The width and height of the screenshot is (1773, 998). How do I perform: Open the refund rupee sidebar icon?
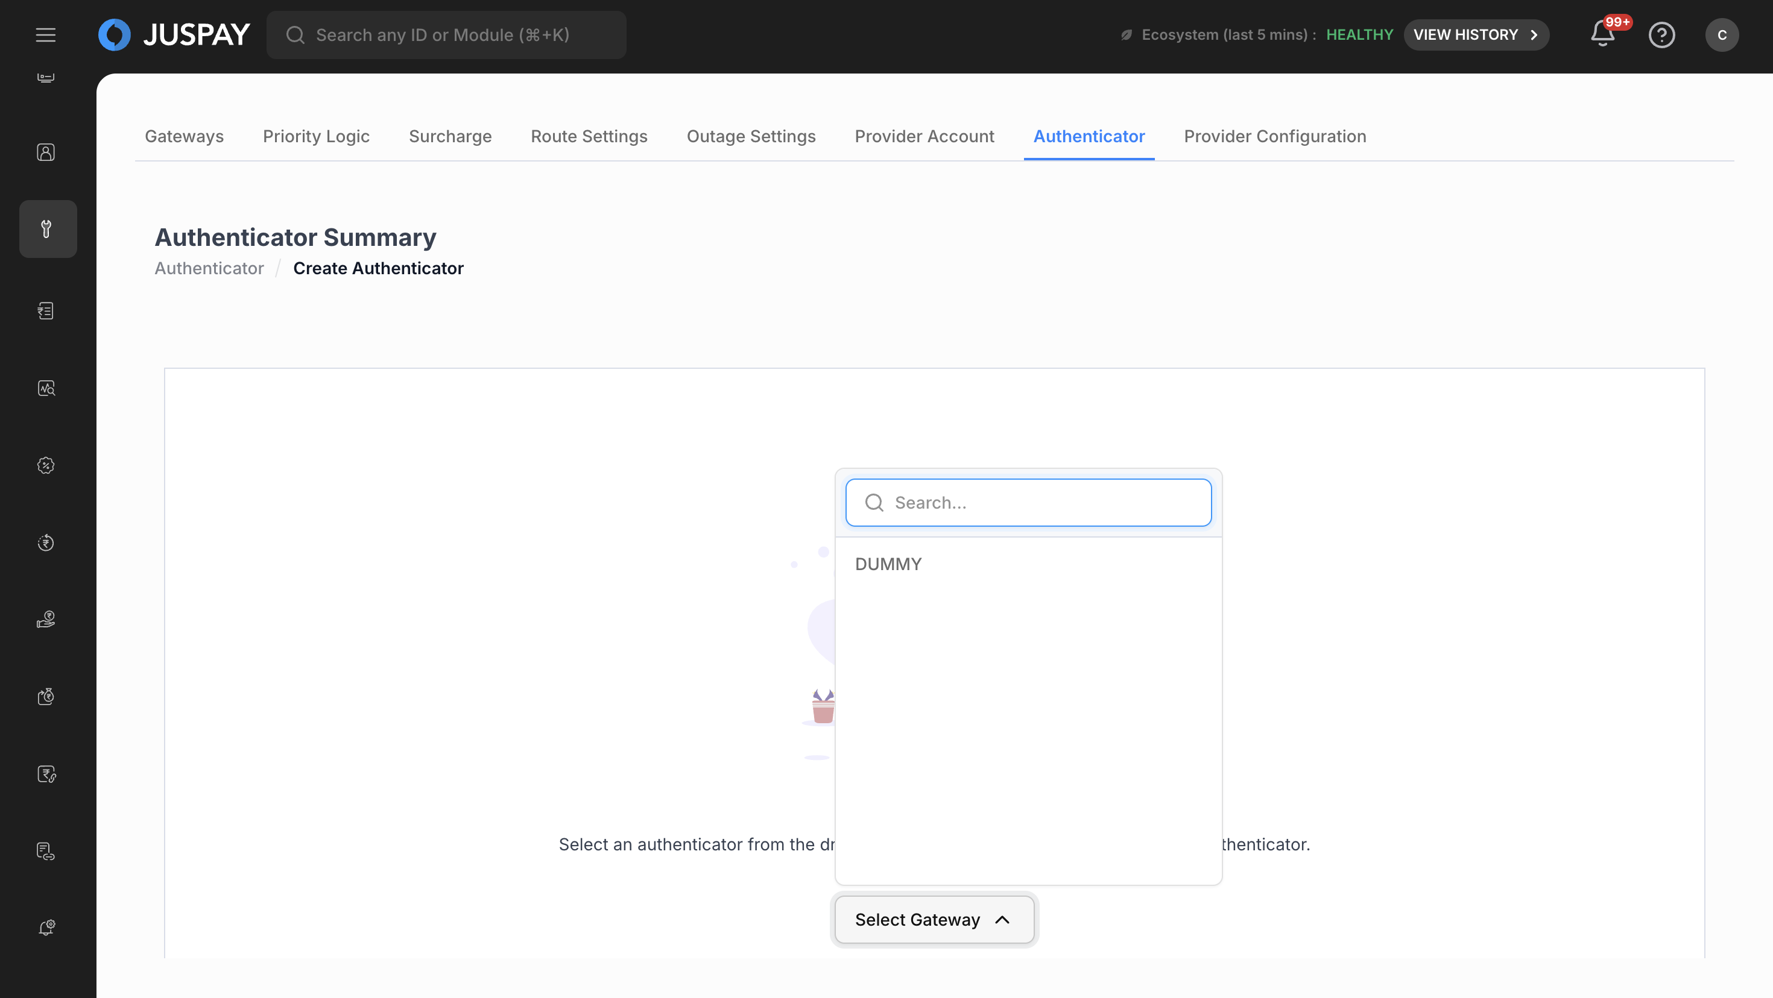coord(46,542)
